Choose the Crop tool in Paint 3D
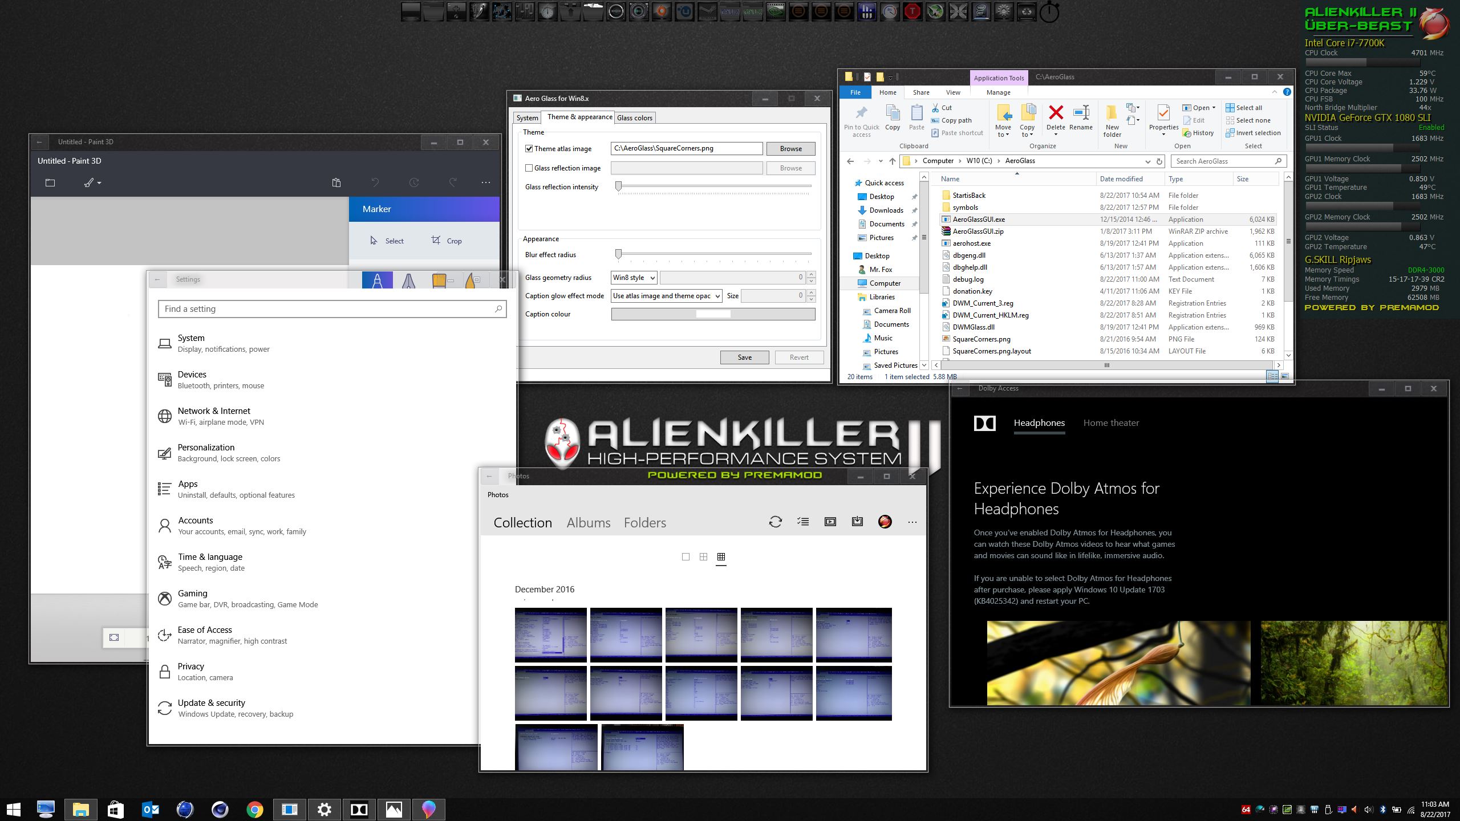1460x821 pixels. pos(447,241)
